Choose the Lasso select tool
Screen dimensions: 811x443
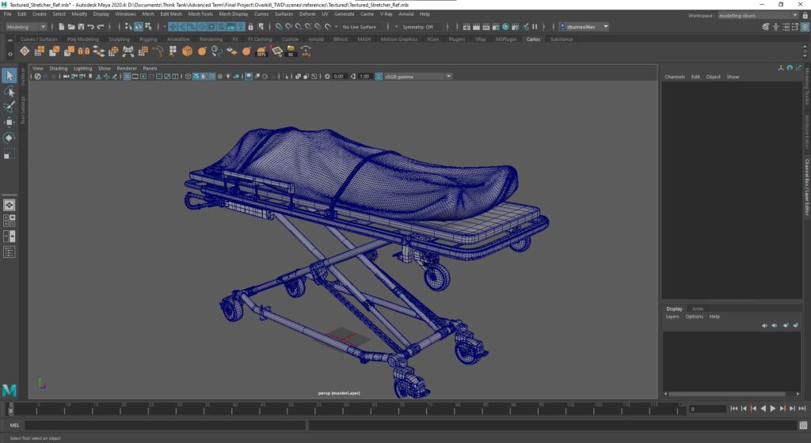click(10, 92)
